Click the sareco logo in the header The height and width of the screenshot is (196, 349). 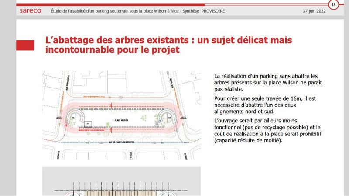click(x=30, y=10)
